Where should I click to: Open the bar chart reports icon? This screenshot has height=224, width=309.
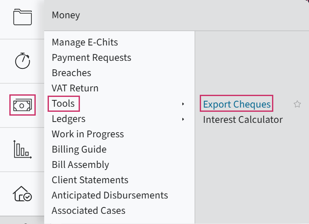point(23,149)
